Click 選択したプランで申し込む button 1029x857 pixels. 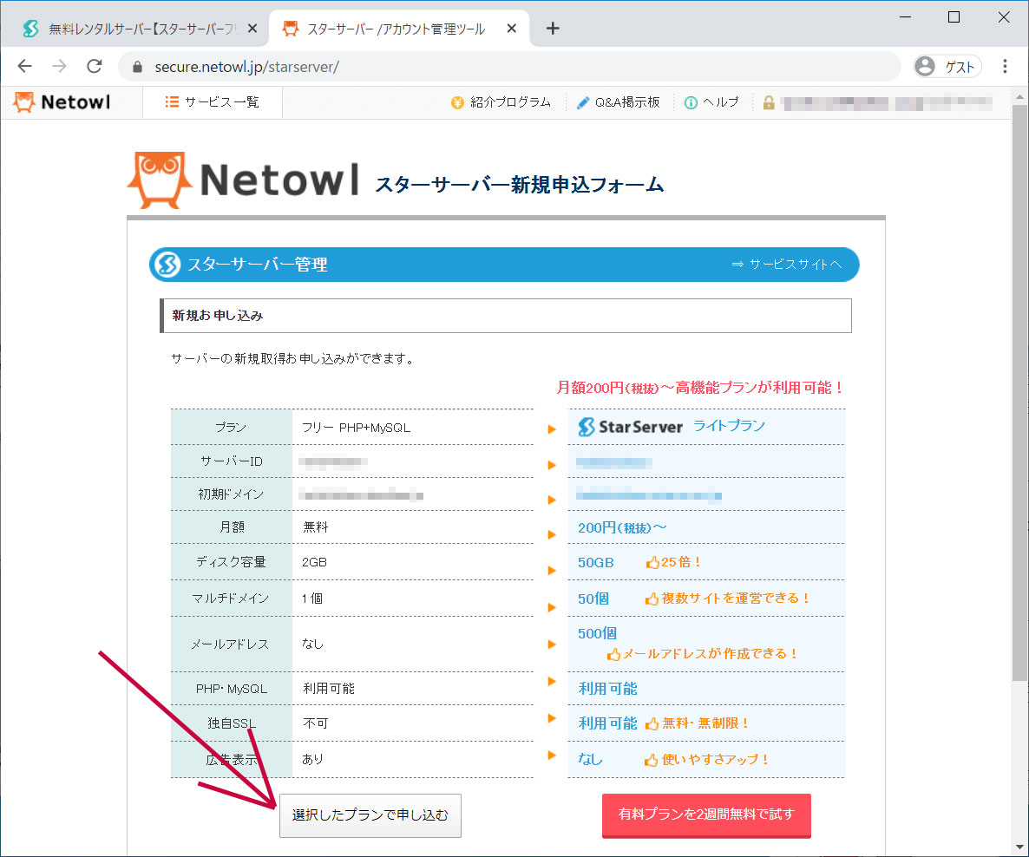(x=370, y=815)
